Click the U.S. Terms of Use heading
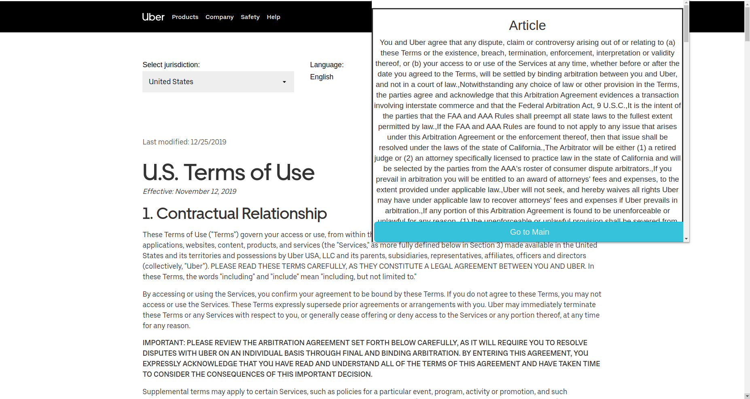The image size is (750, 399). [x=229, y=172]
